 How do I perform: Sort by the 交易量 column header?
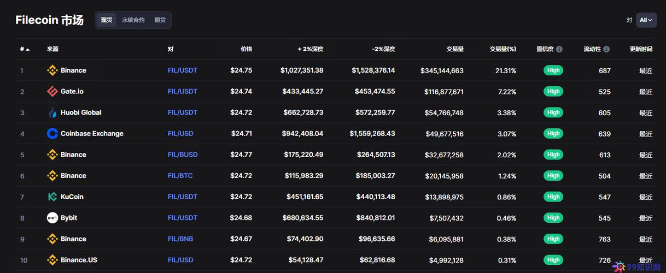click(454, 49)
